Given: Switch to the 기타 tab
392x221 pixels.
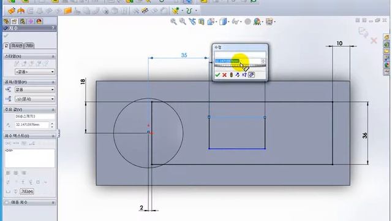Looking at the screenshot, I should pyautogui.click(x=29, y=45).
